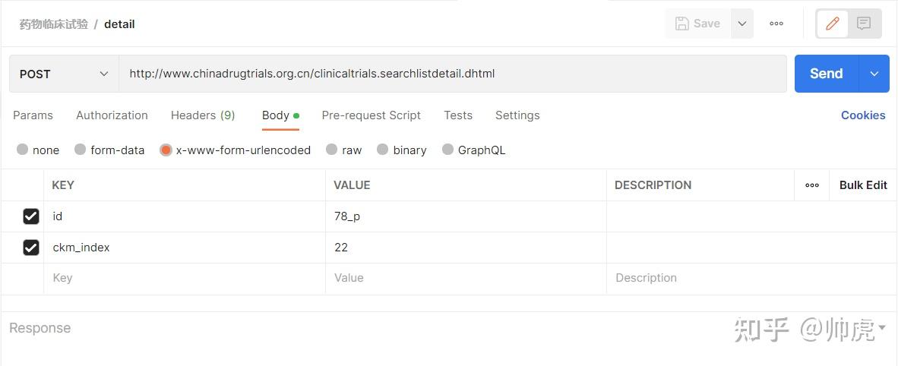
Task: Click the column options three-dot icon
Action: [812, 185]
